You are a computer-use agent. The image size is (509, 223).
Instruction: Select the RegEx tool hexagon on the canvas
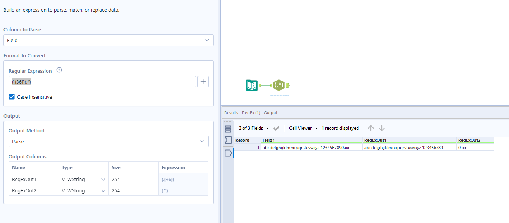tap(279, 85)
